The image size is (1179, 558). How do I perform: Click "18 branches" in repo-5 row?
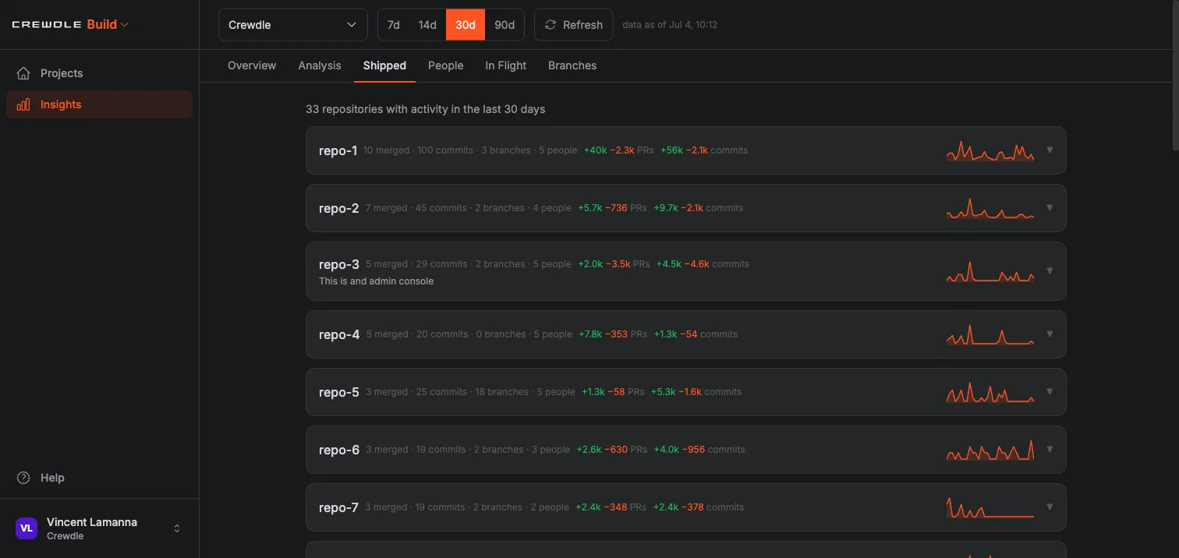(x=501, y=392)
